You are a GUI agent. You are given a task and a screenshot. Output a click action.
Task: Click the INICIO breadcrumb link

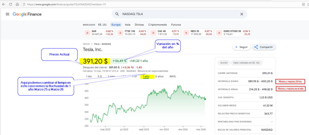[x=87, y=44]
